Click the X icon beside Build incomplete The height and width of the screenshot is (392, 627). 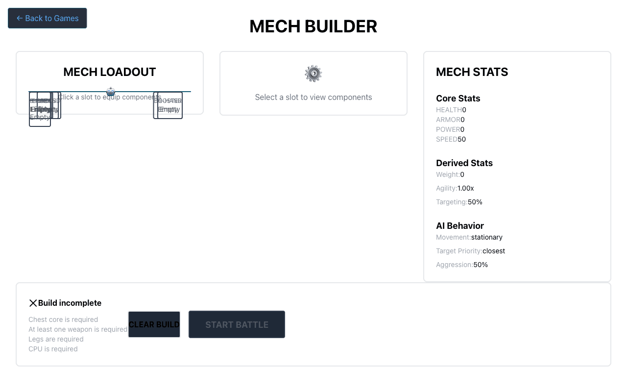tap(33, 303)
